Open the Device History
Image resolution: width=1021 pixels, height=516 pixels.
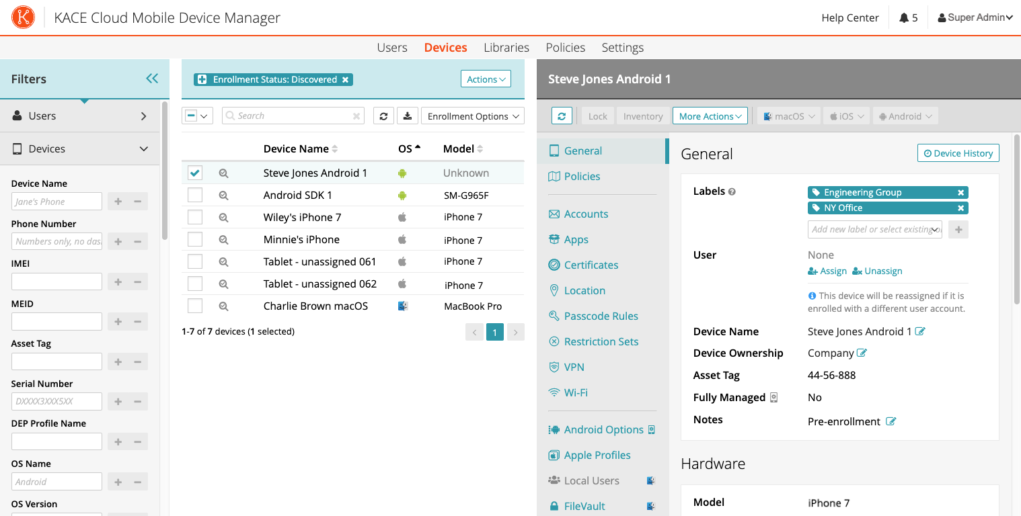[958, 153]
